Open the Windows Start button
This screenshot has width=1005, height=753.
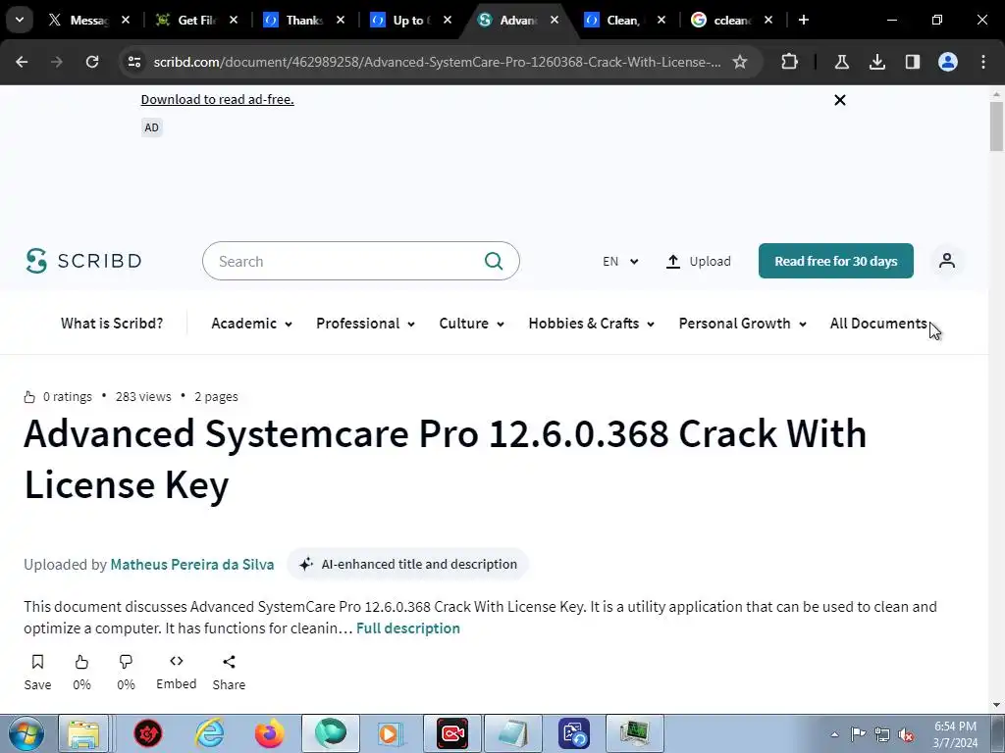click(26, 733)
